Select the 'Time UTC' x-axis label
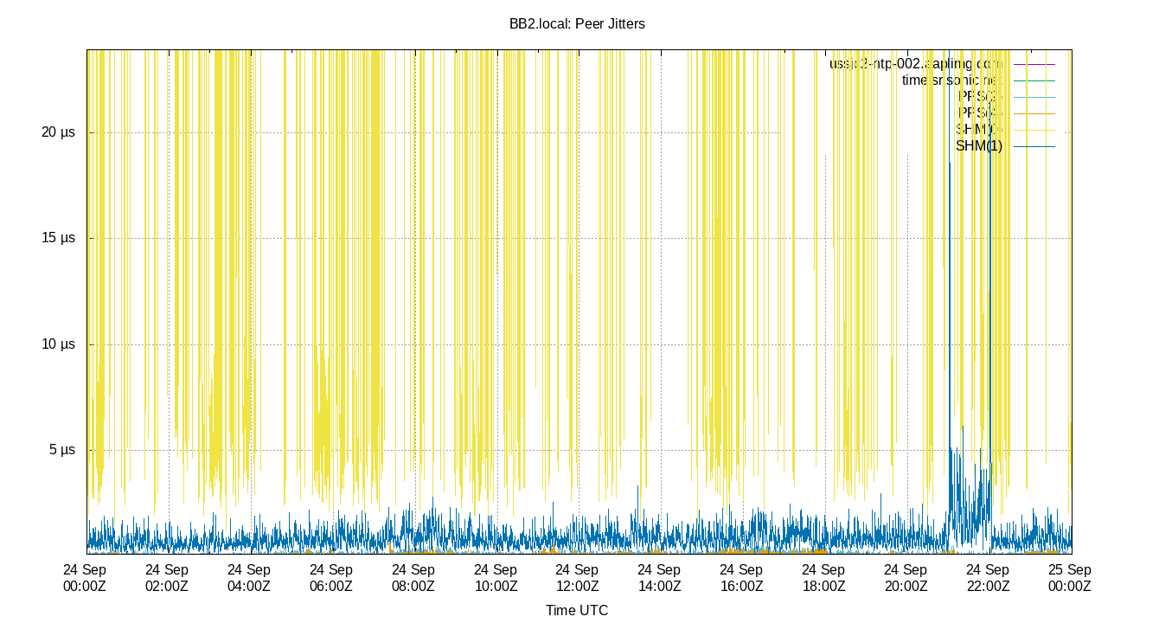 pos(577,610)
